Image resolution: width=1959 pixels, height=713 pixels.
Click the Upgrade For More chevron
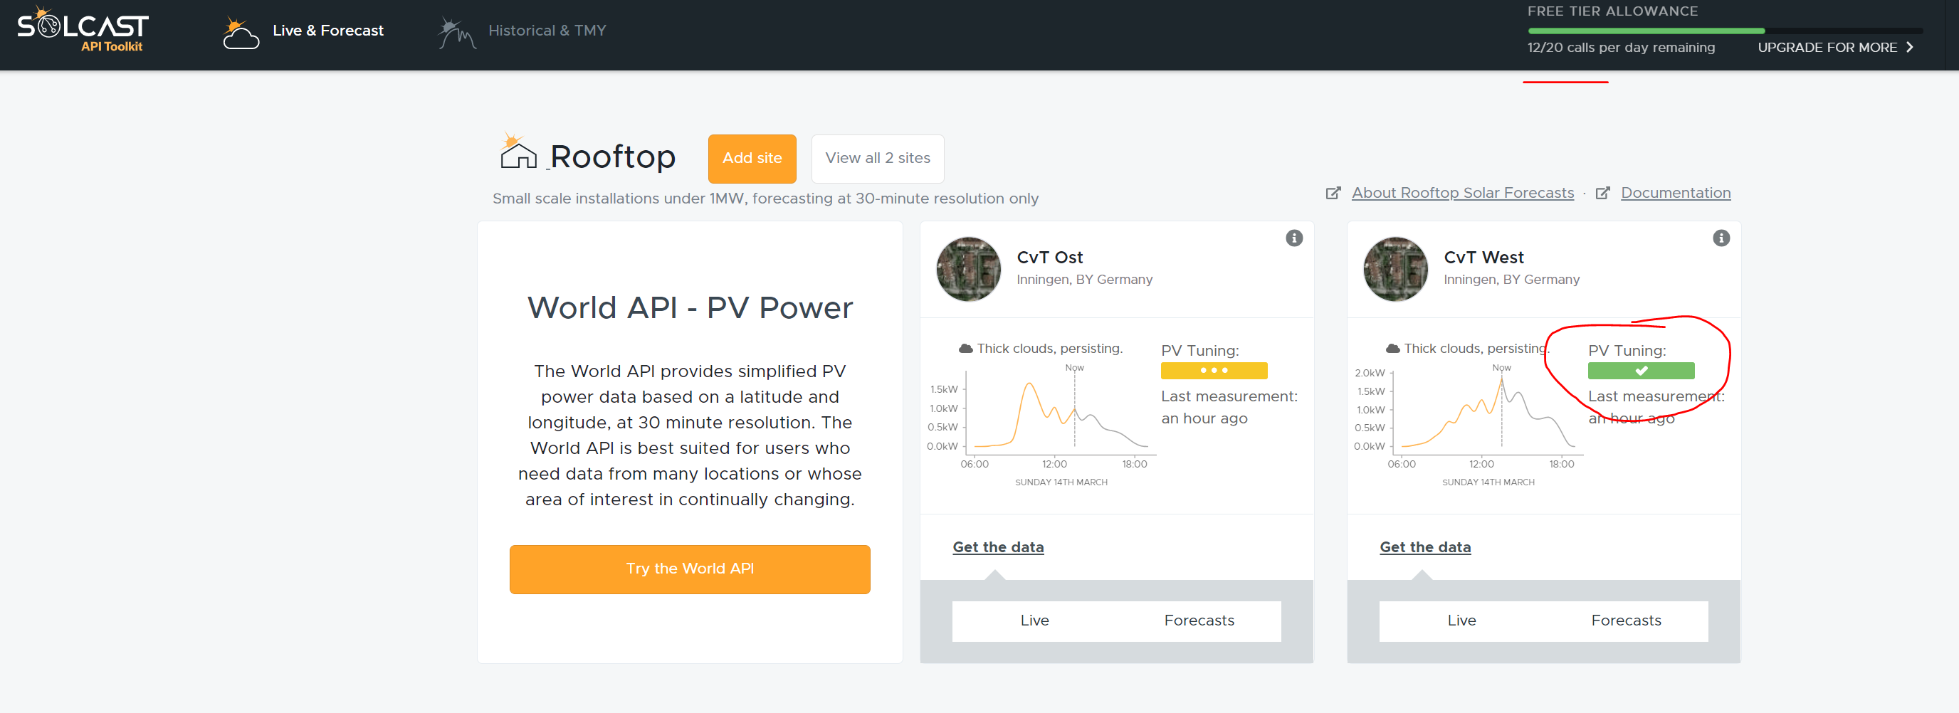coord(1910,47)
